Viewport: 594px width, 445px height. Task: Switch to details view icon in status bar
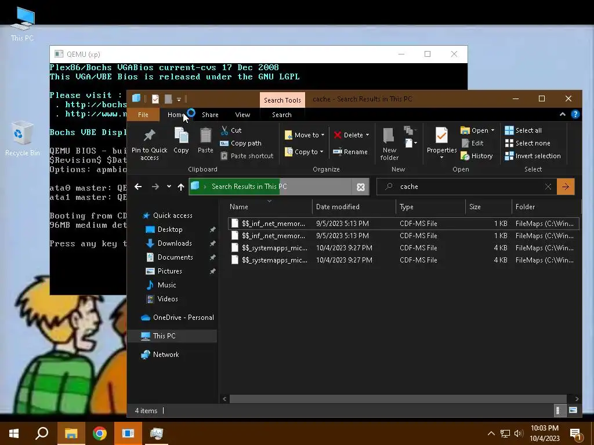[x=557, y=410]
